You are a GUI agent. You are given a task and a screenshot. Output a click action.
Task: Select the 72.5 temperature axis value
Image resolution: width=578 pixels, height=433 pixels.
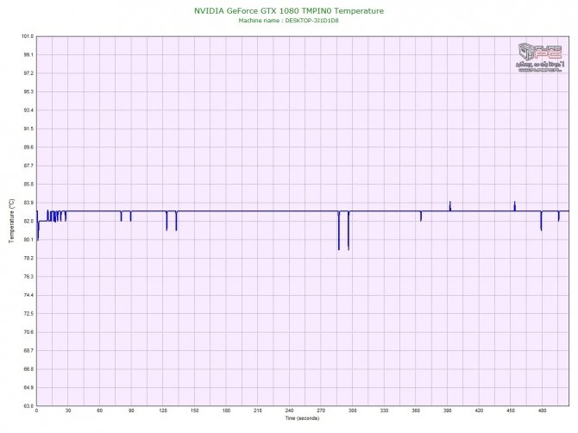28,314
